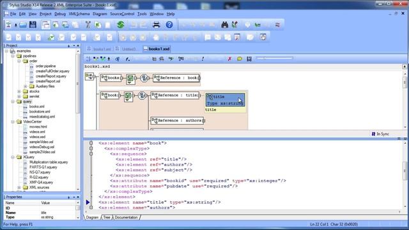Viewport: 409px width, 230px height.
Task: Collapse the order folder
Action: coord(19,61)
